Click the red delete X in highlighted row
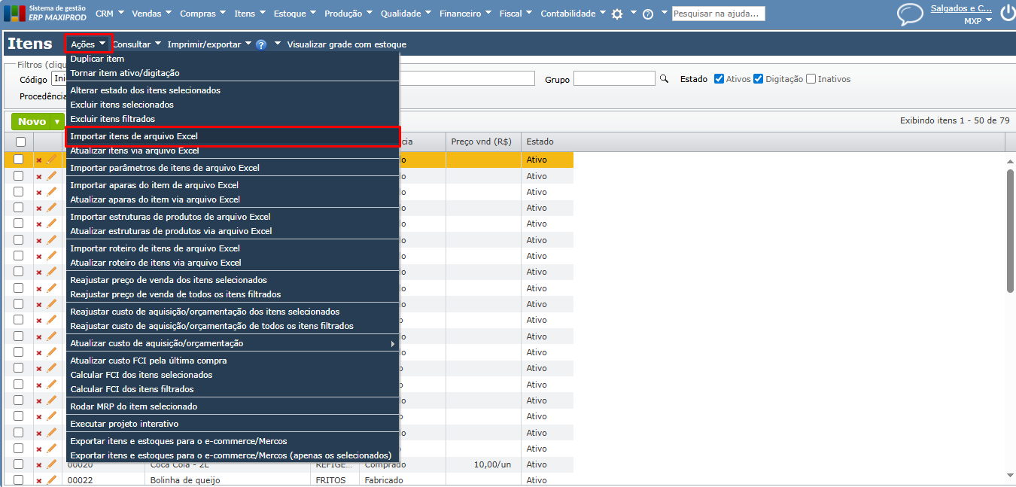 (39, 160)
